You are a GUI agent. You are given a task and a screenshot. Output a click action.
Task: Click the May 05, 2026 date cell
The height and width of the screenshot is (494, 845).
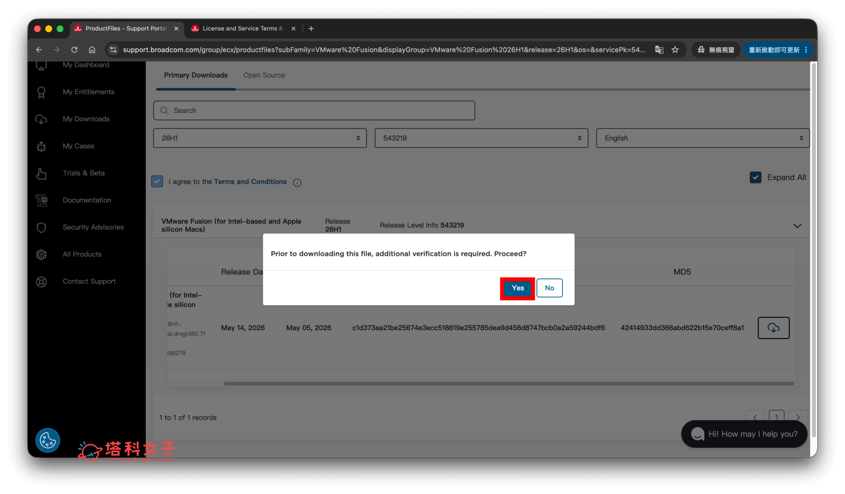tap(309, 328)
